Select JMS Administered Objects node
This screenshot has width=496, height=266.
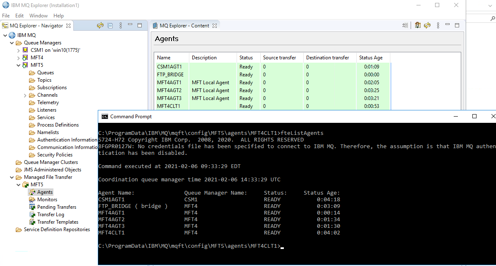coord(53,170)
